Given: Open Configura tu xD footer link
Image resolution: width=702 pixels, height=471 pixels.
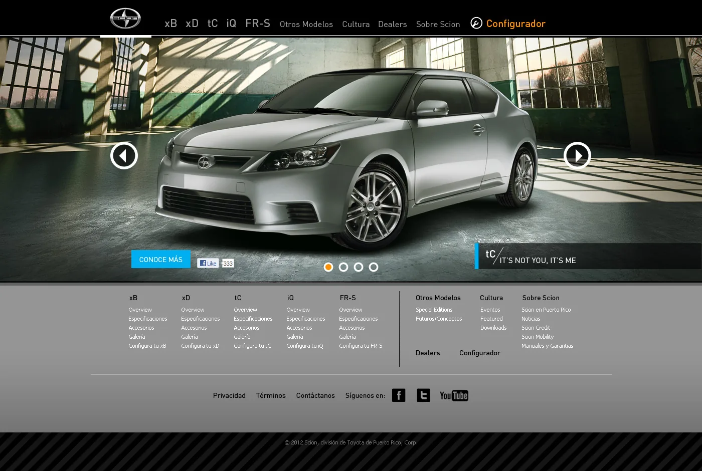Looking at the screenshot, I should (x=201, y=346).
